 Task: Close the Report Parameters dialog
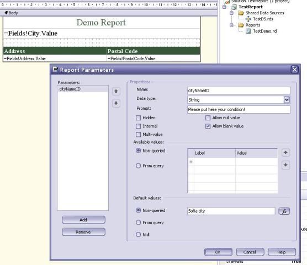coord(294,70)
